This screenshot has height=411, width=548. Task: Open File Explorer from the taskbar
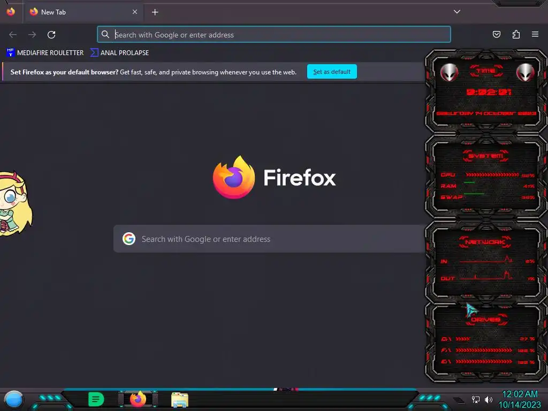coord(180,400)
